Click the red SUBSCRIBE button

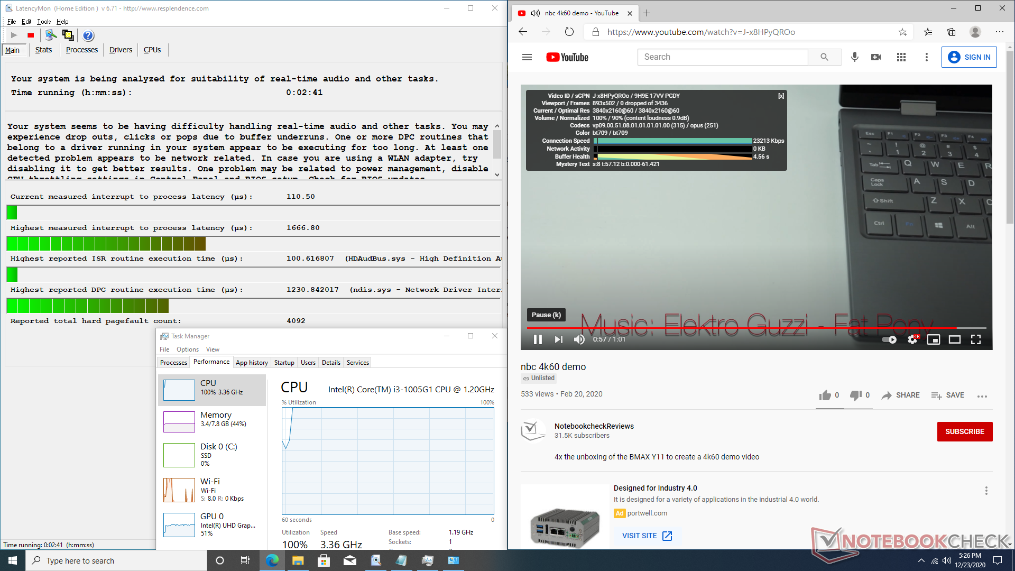[x=964, y=431]
